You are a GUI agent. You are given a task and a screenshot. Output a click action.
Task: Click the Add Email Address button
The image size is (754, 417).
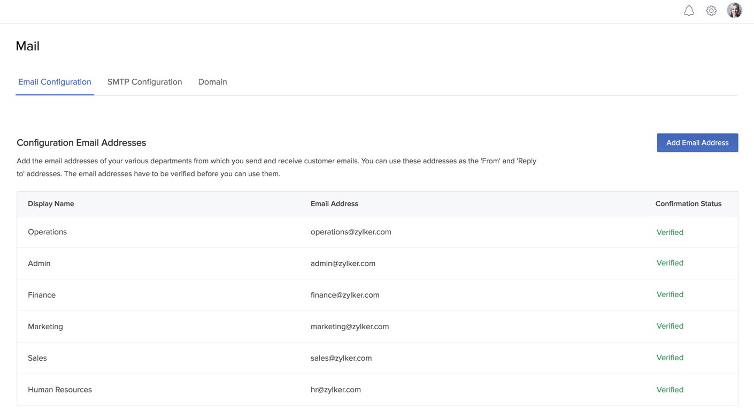(x=697, y=143)
